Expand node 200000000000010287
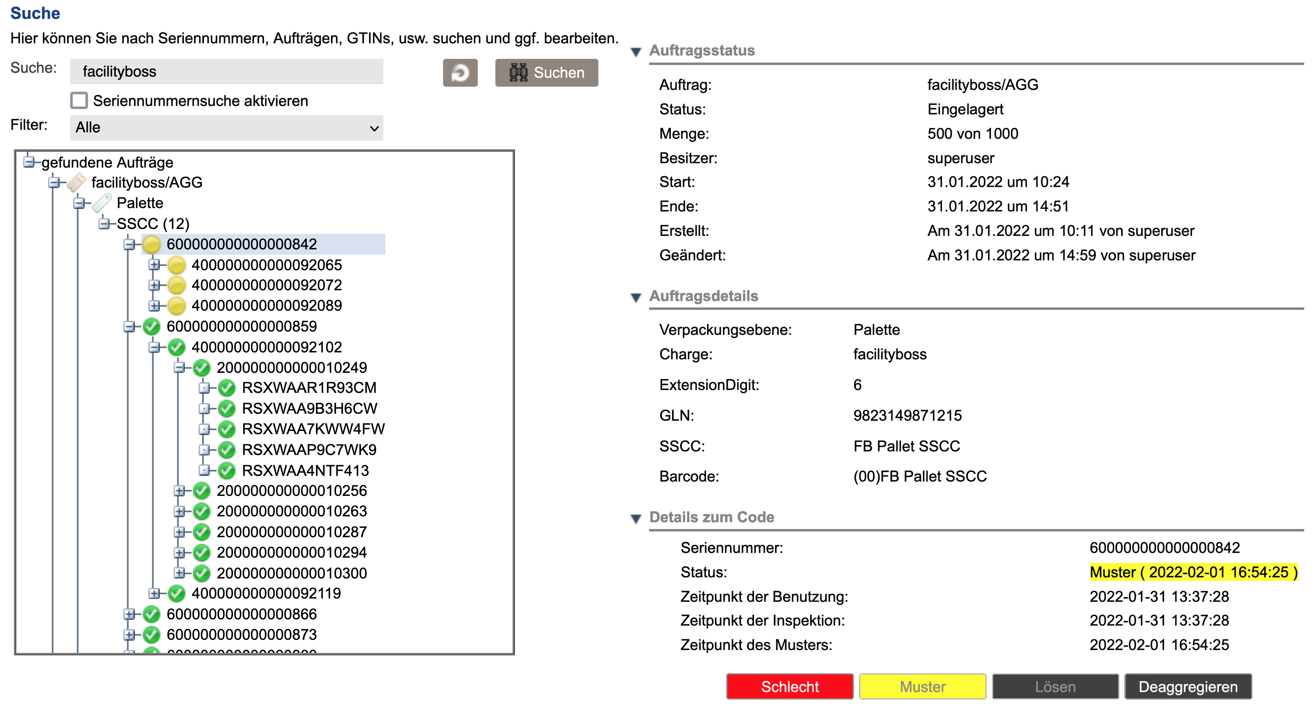 pyautogui.click(x=179, y=532)
